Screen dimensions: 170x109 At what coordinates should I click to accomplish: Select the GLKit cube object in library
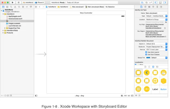163,81
